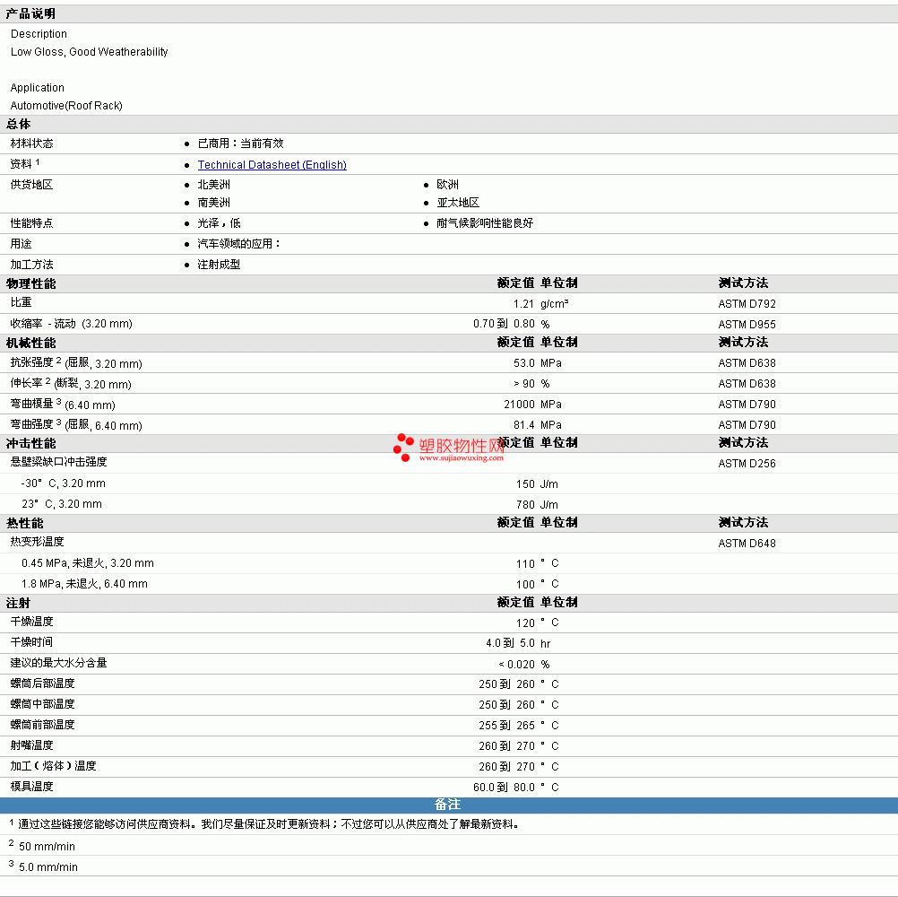Viewport: 898px width, 897px height.
Task: Select the 机械性能 section heading
Action: click(30, 343)
